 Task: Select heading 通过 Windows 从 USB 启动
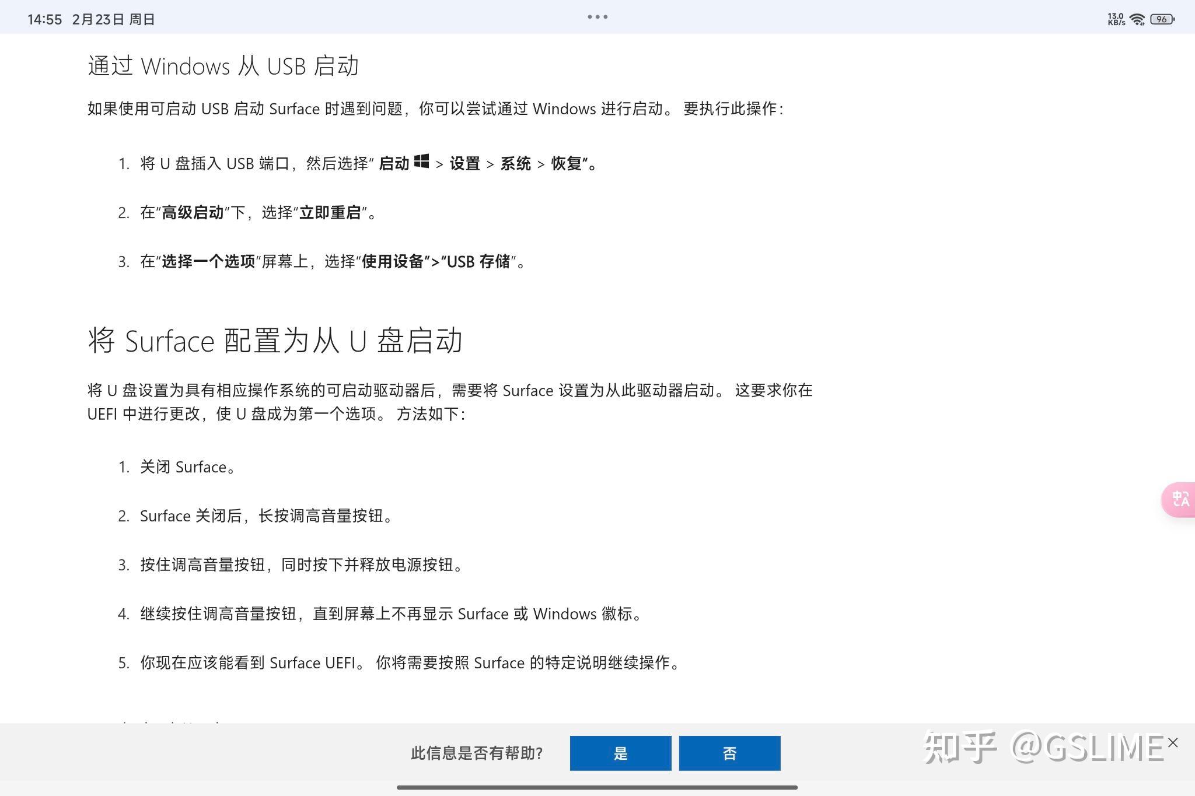click(223, 66)
